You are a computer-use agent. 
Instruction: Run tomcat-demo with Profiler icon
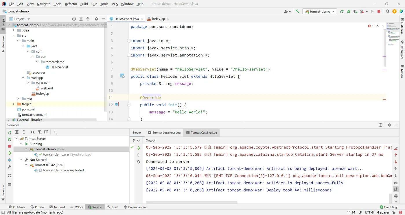pyautogui.click(x=362, y=12)
